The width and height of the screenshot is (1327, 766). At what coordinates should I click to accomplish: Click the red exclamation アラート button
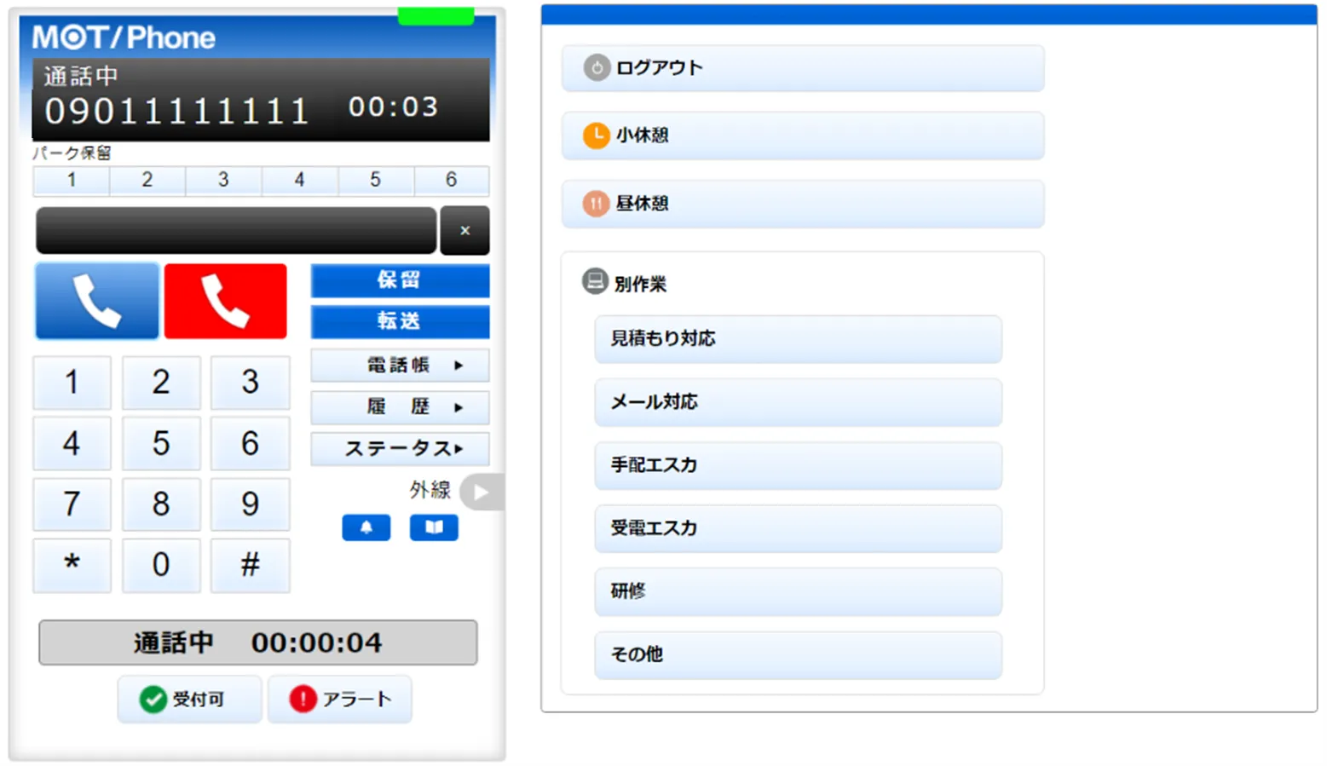[340, 700]
